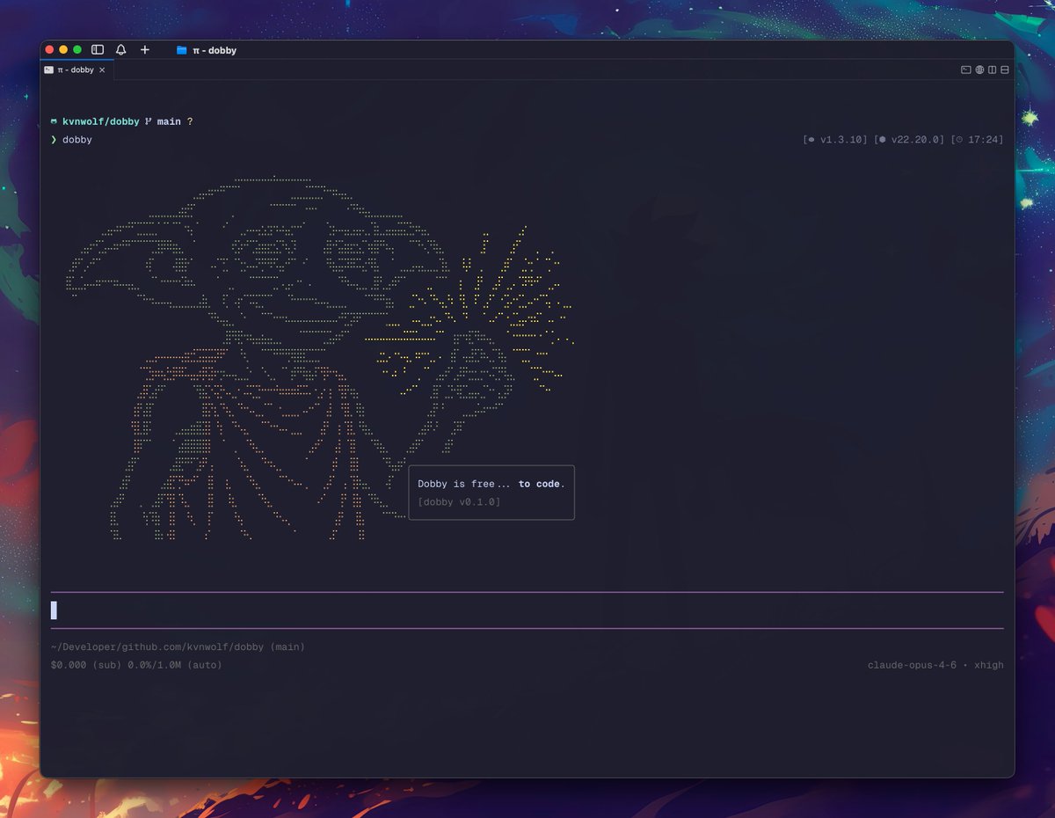This screenshot has width=1055, height=818.
Task: Open browser globe icon
Action: (x=979, y=69)
